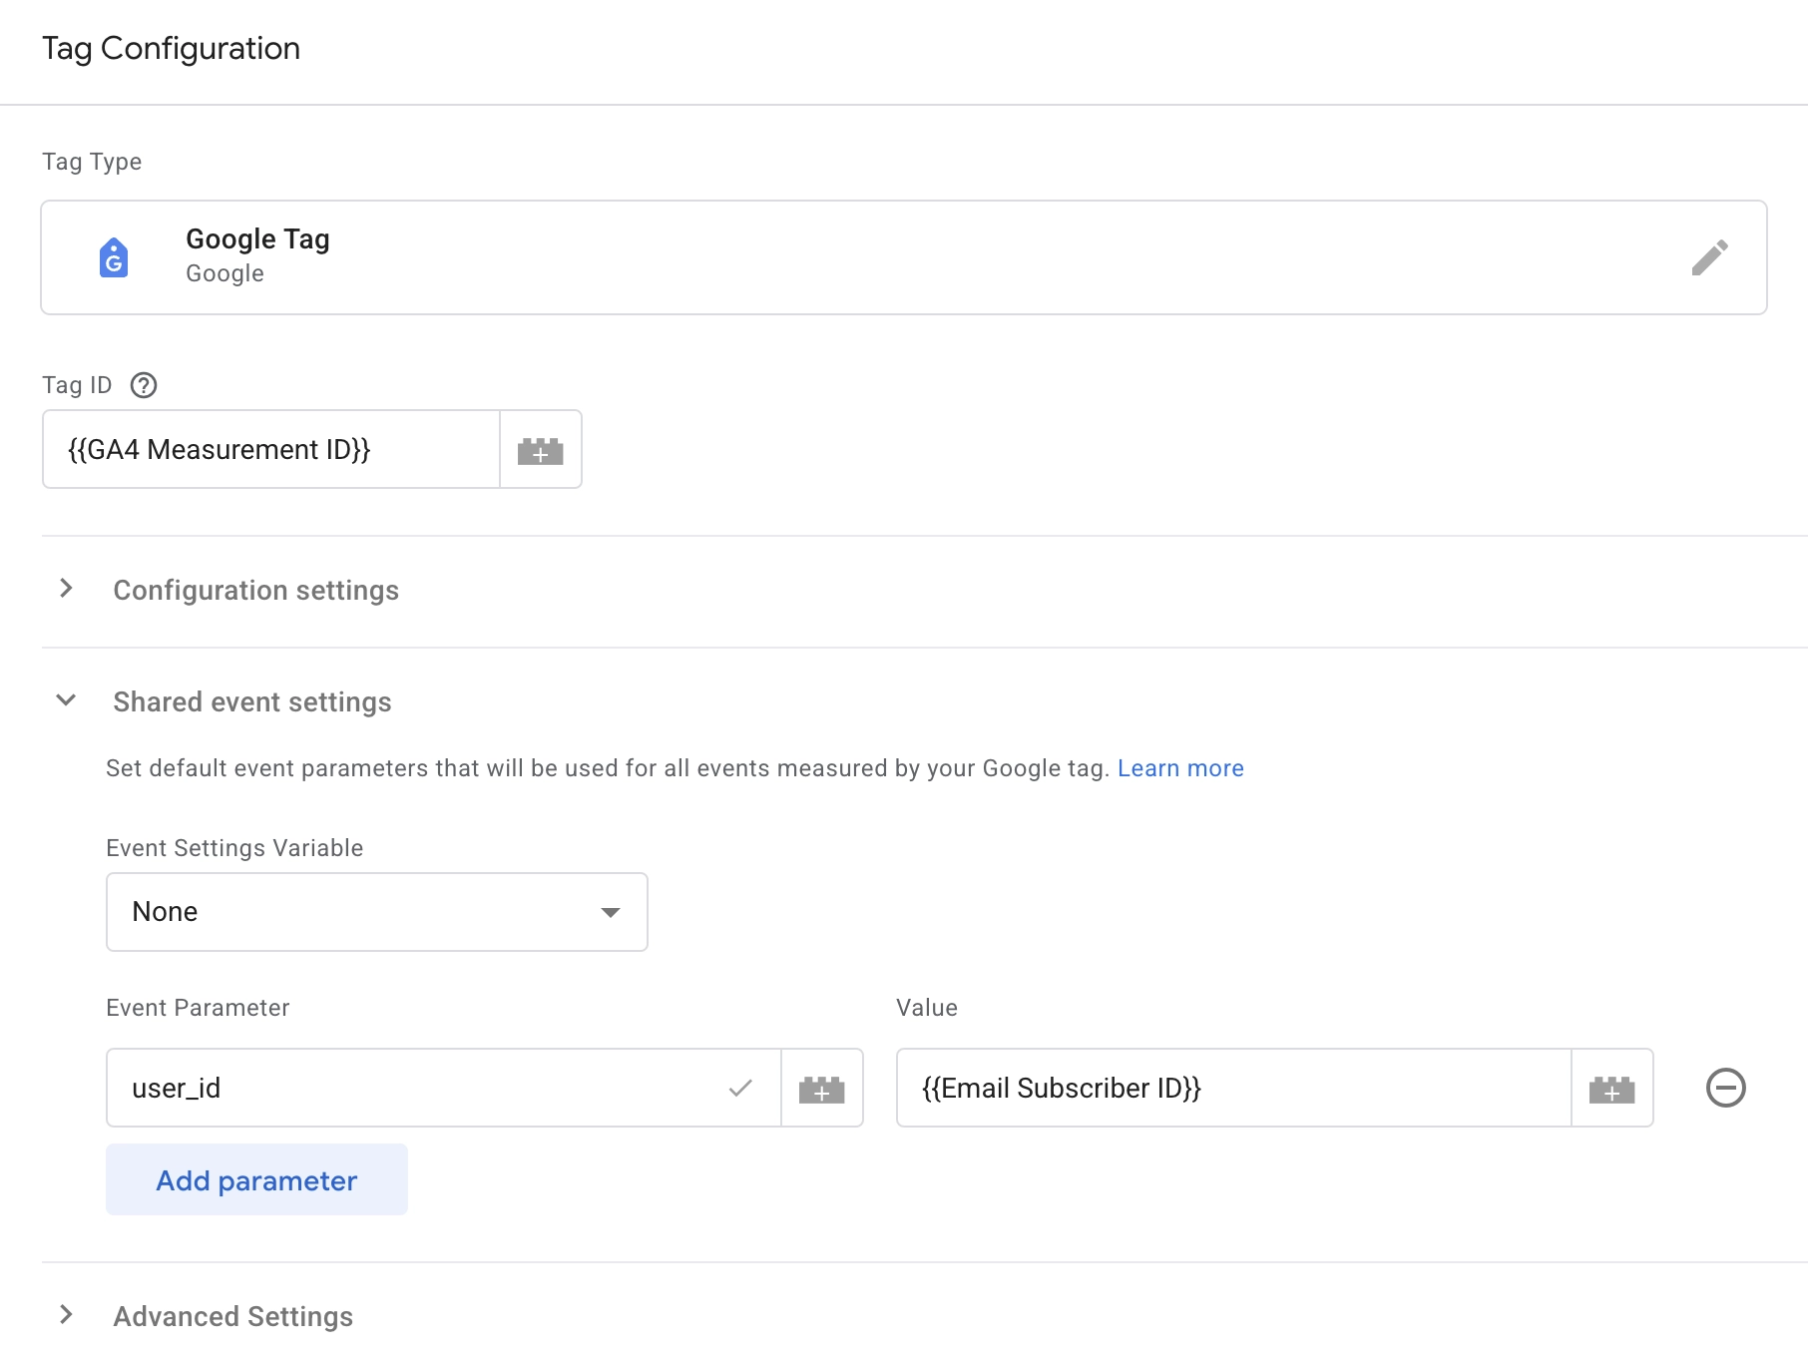1808x1369 pixels.
Task: Open Event Settings Variable dropdown
Action: pyautogui.click(x=377, y=912)
